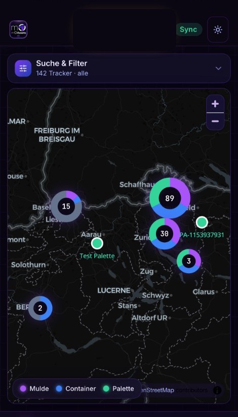Open the OpenStreetMap contributors link
The image size is (238, 417).
tap(175, 390)
